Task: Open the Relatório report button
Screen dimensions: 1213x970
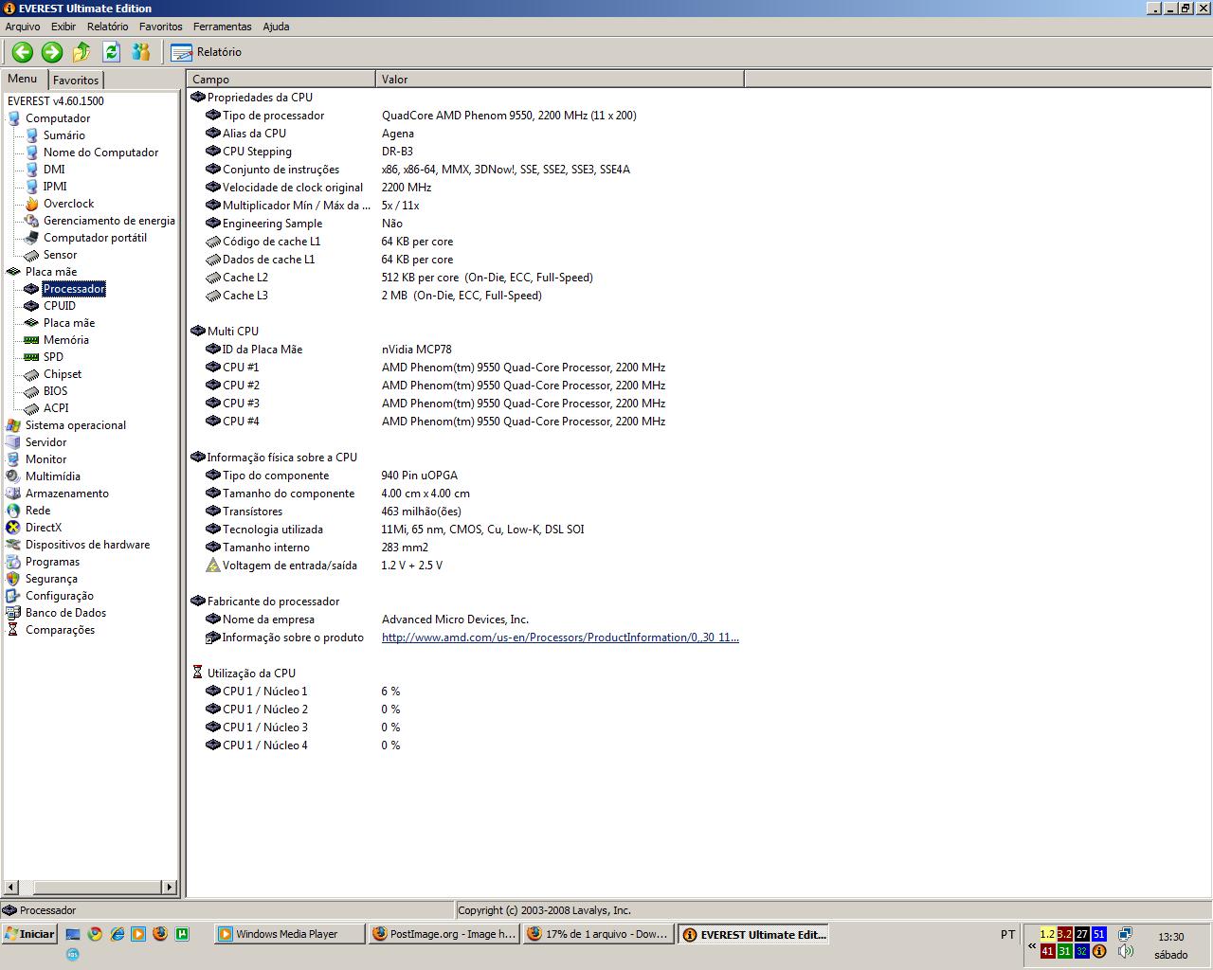Action: pyautogui.click(x=206, y=52)
